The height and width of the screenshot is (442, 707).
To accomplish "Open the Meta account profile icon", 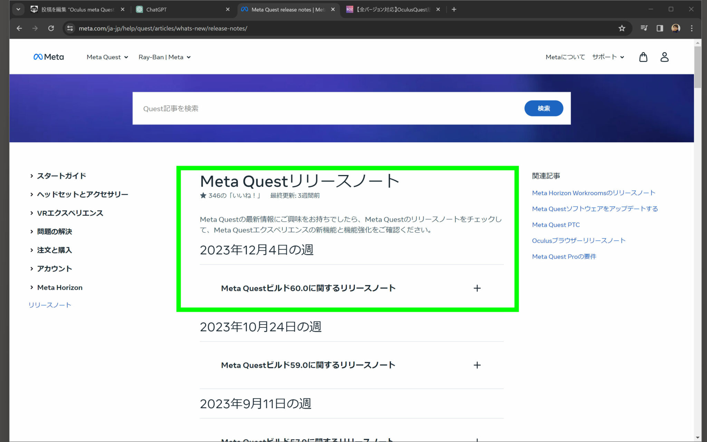I will 664,57.
